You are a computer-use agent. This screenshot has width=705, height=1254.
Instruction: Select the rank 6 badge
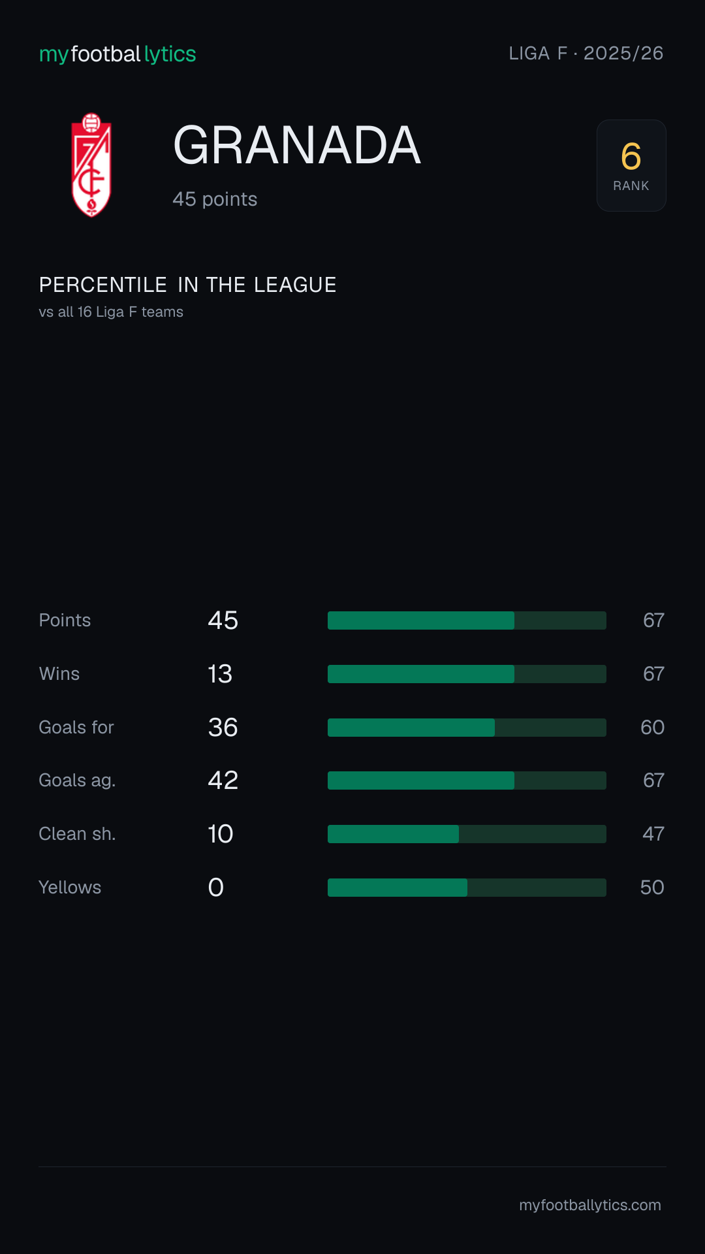[631, 165]
